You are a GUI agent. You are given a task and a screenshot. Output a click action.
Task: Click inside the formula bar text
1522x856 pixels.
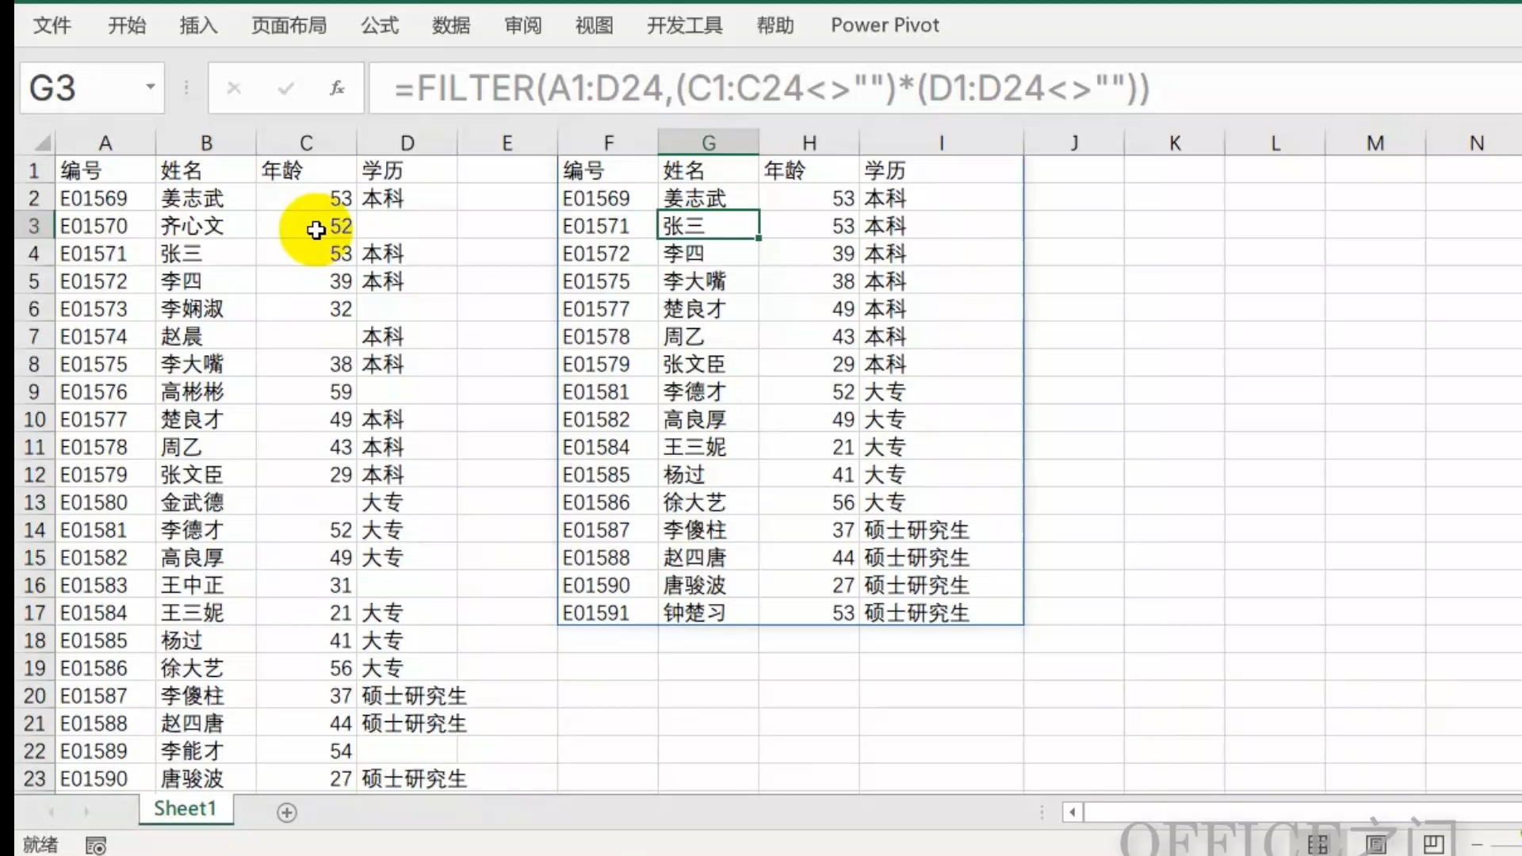[769, 88]
